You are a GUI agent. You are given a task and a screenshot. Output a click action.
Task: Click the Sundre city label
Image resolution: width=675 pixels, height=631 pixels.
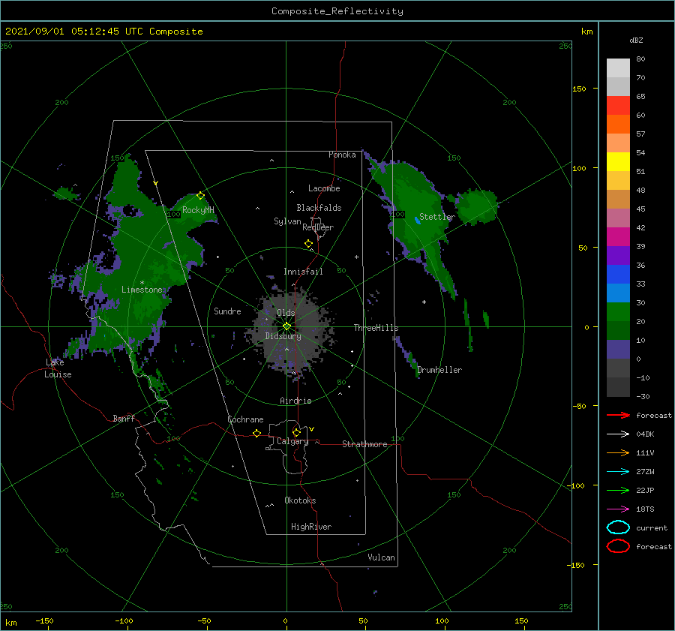[x=227, y=311]
